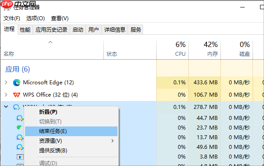Image resolution: width=264 pixels, height=166 pixels.
Task: Collapse the expanded WXWork process group
Action: (6, 107)
